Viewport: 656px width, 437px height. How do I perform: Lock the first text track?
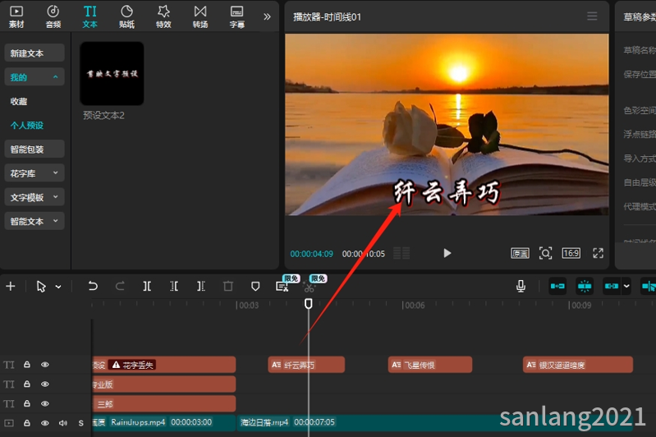pos(27,365)
